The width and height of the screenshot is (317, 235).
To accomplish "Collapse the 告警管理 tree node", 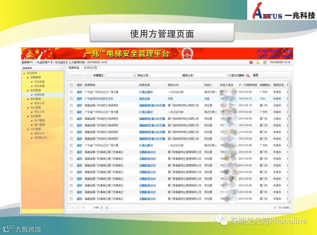I will [x=28, y=77].
